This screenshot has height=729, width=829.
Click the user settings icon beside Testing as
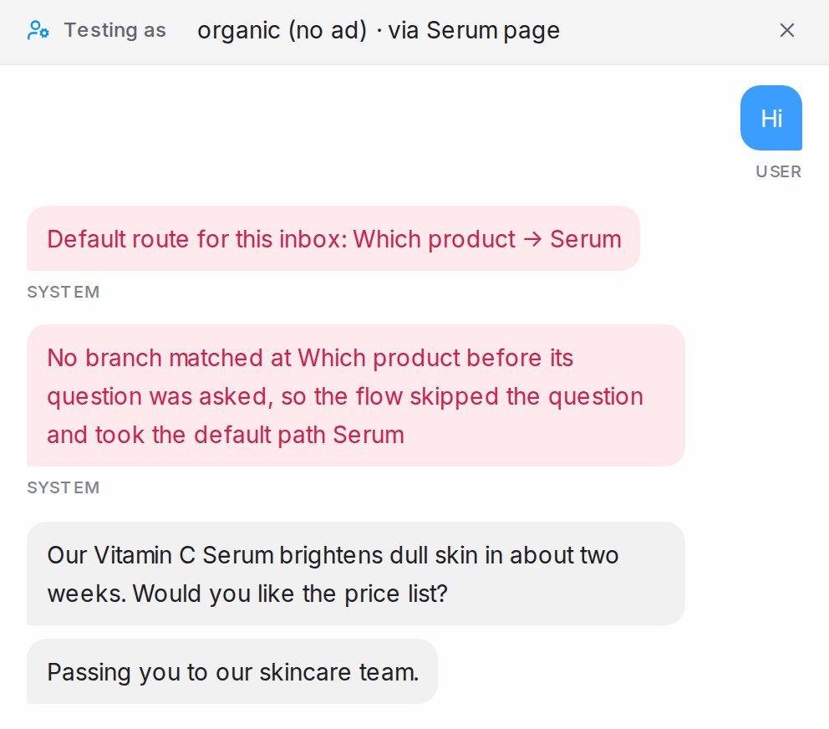(x=38, y=30)
